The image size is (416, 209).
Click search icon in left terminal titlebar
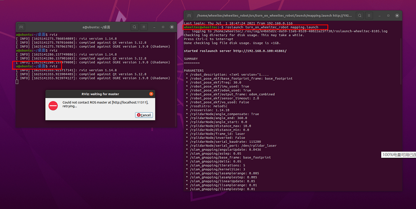(x=134, y=27)
